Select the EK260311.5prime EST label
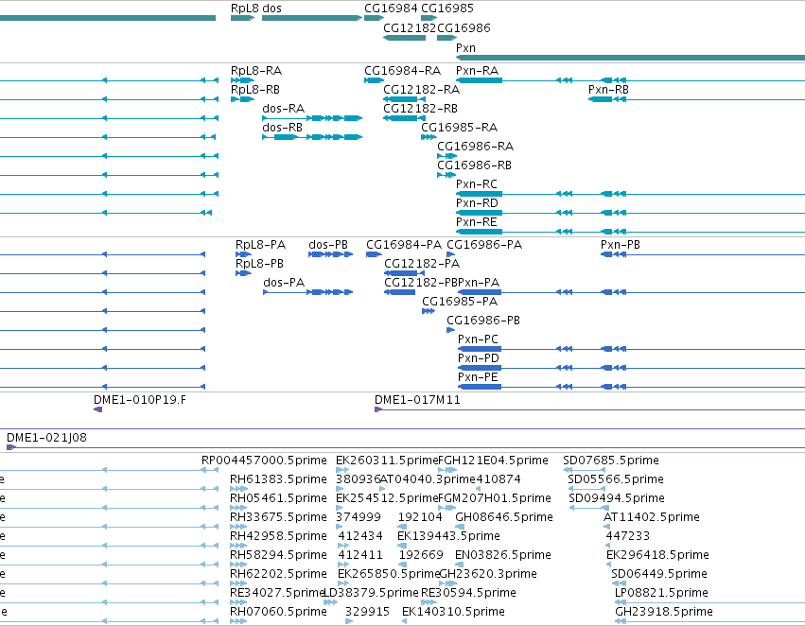The width and height of the screenshot is (805, 626). [387, 461]
